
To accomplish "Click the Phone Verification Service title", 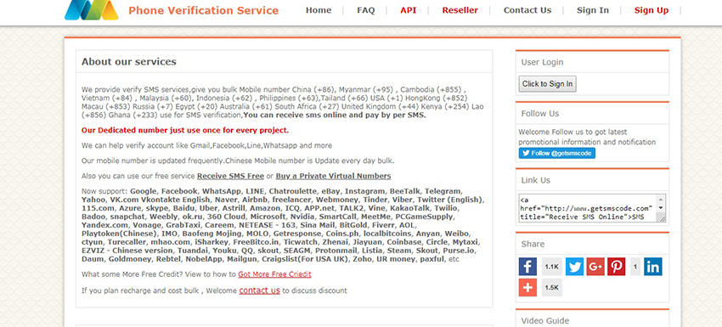I will 204,10.
